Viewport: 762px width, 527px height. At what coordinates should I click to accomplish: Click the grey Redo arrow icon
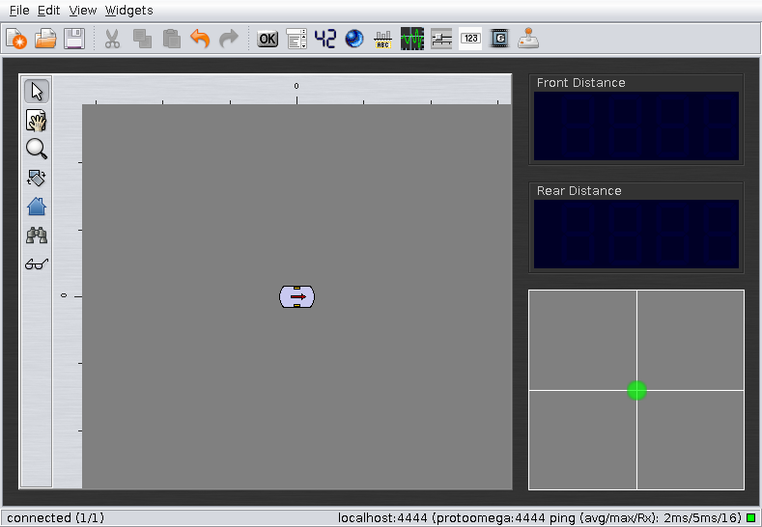(x=228, y=39)
